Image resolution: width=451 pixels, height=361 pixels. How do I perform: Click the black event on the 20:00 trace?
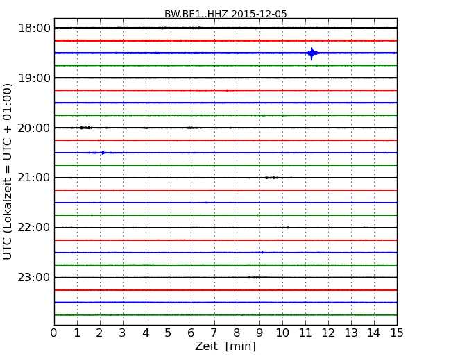pos(86,128)
